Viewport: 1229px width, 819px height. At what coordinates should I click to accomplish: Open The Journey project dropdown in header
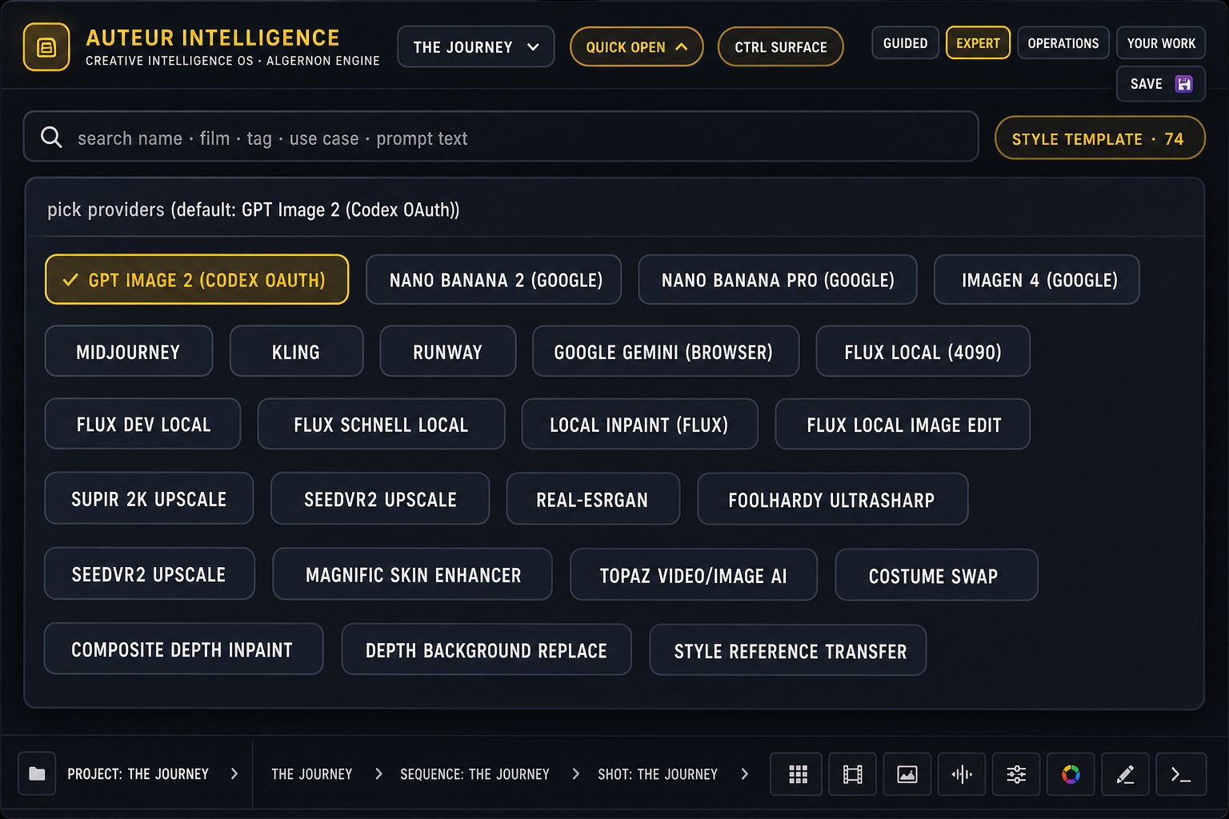tap(476, 46)
